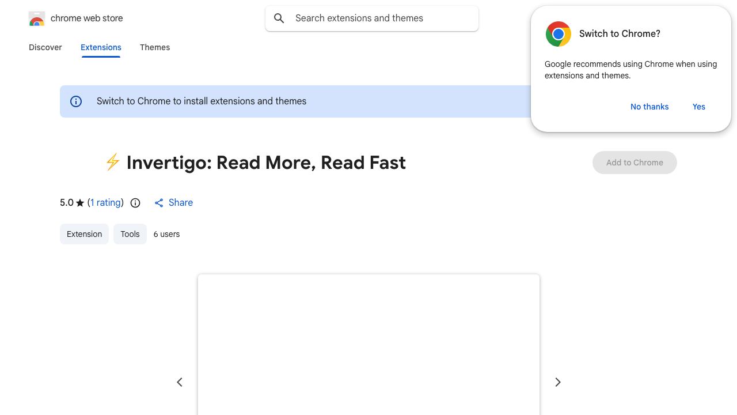Click the chrome web store title text
737x415 pixels.
tap(87, 18)
